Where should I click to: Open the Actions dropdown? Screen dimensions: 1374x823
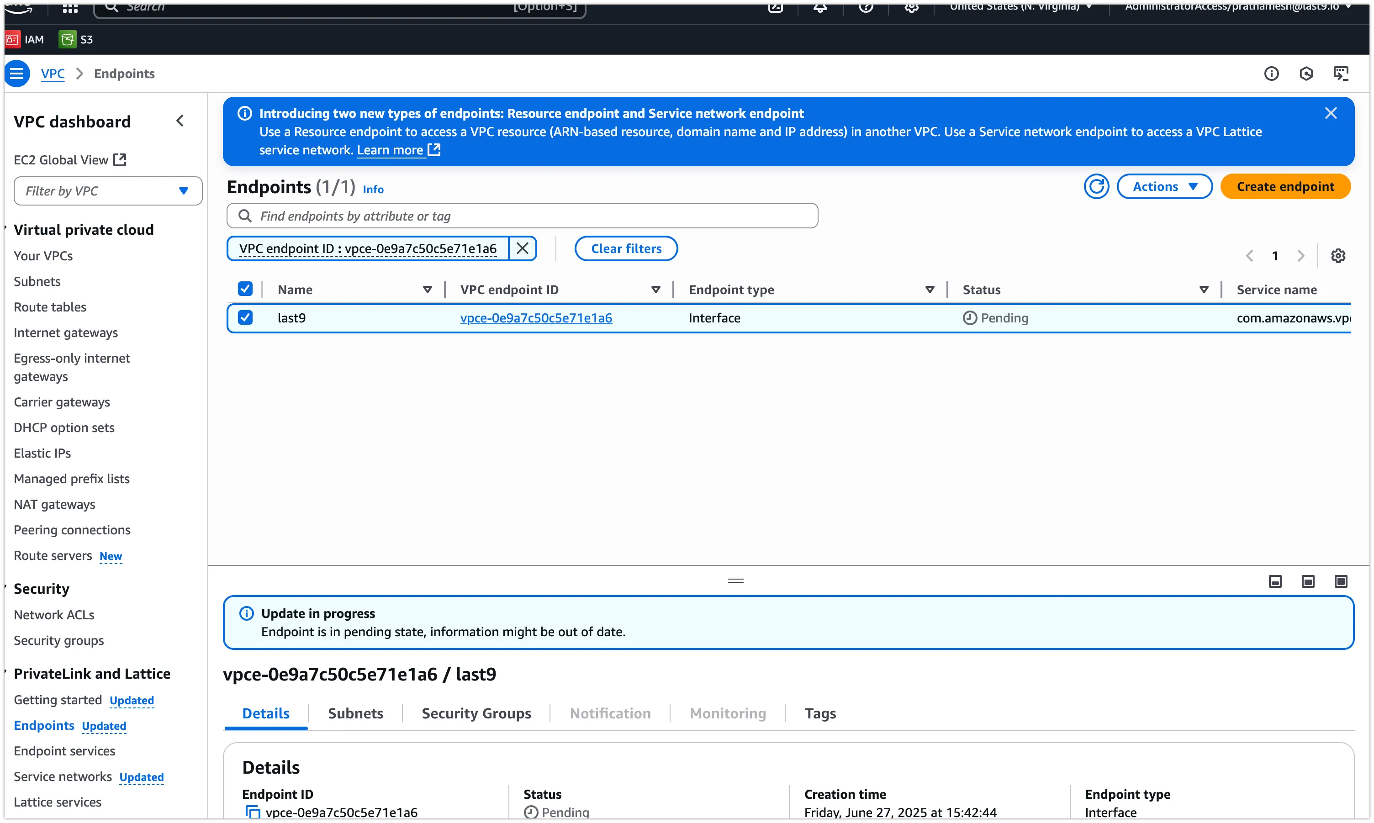point(1164,186)
